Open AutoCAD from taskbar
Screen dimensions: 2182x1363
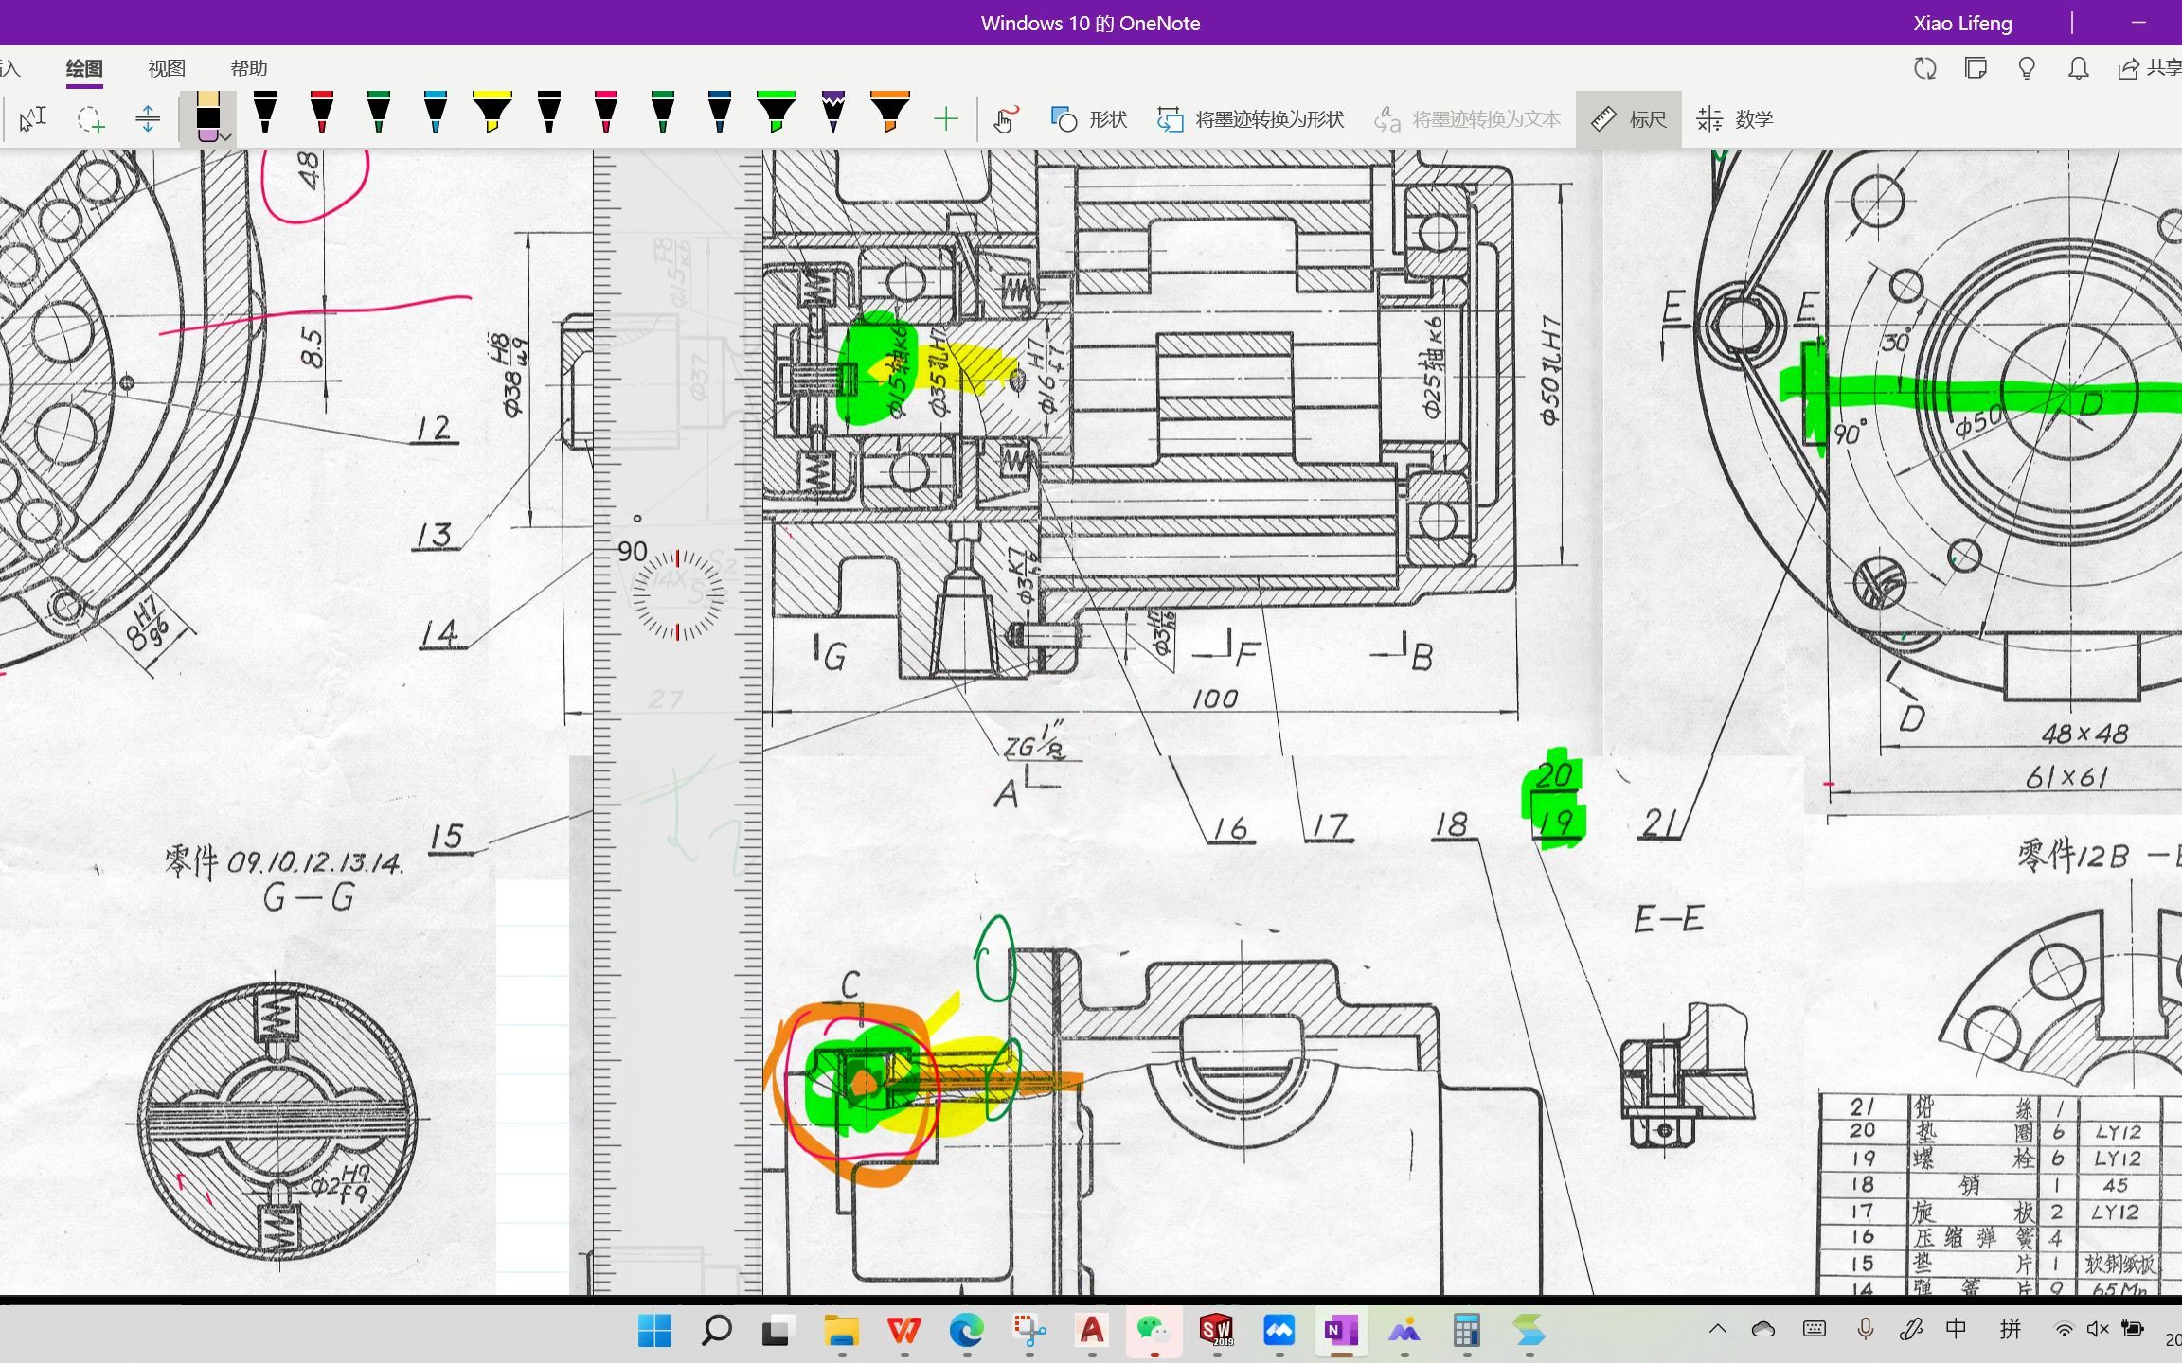(1092, 1331)
